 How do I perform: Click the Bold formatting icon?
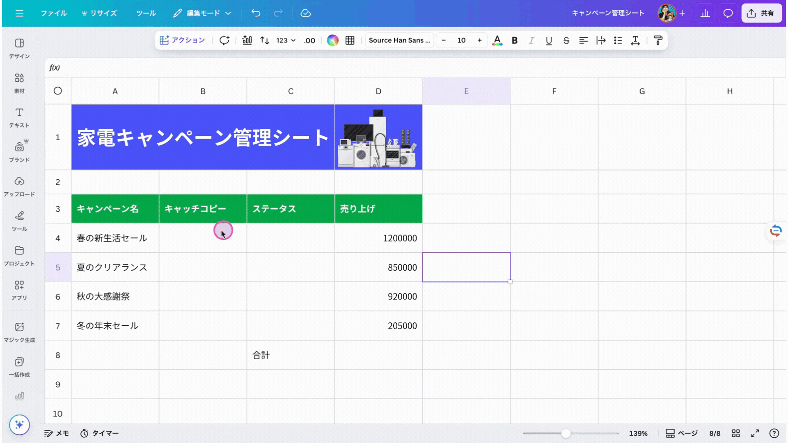514,40
